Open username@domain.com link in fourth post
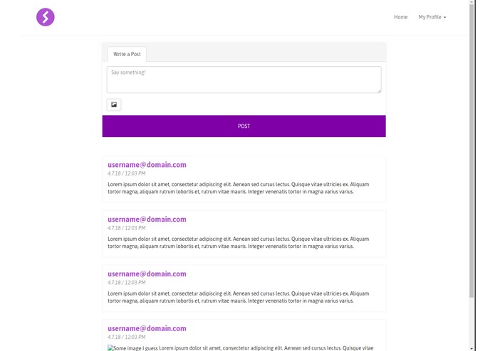The height and width of the screenshot is (351, 495). [x=147, y=328]
